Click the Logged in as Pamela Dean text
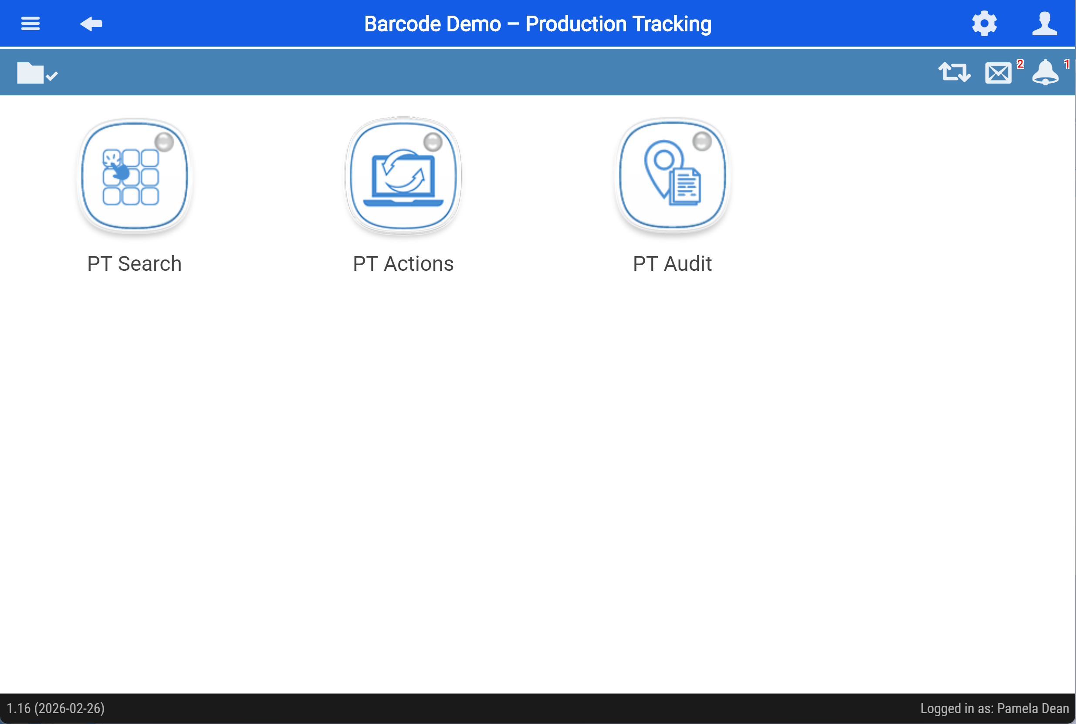The height and width of the screenshot is (724, 1076). coord(995,708)
